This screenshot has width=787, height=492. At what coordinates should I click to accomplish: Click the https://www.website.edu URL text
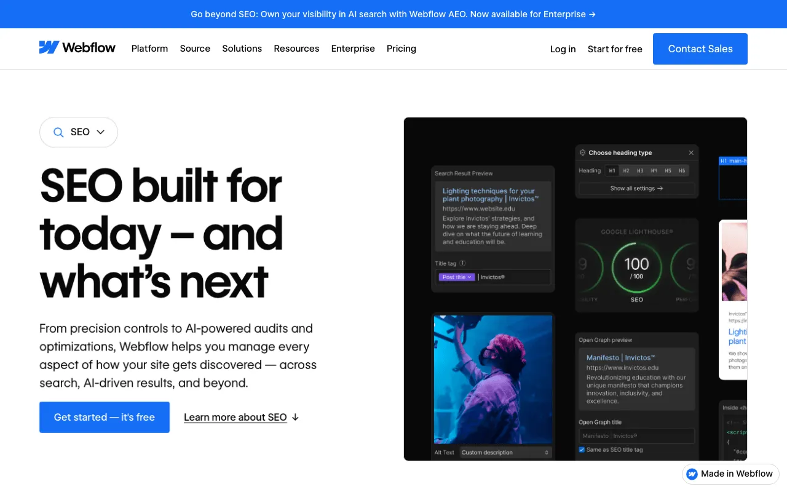point(479,208)
